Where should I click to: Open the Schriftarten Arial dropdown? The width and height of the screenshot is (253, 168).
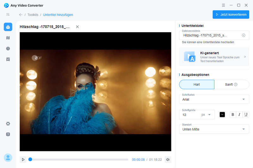tap(214, 99)
